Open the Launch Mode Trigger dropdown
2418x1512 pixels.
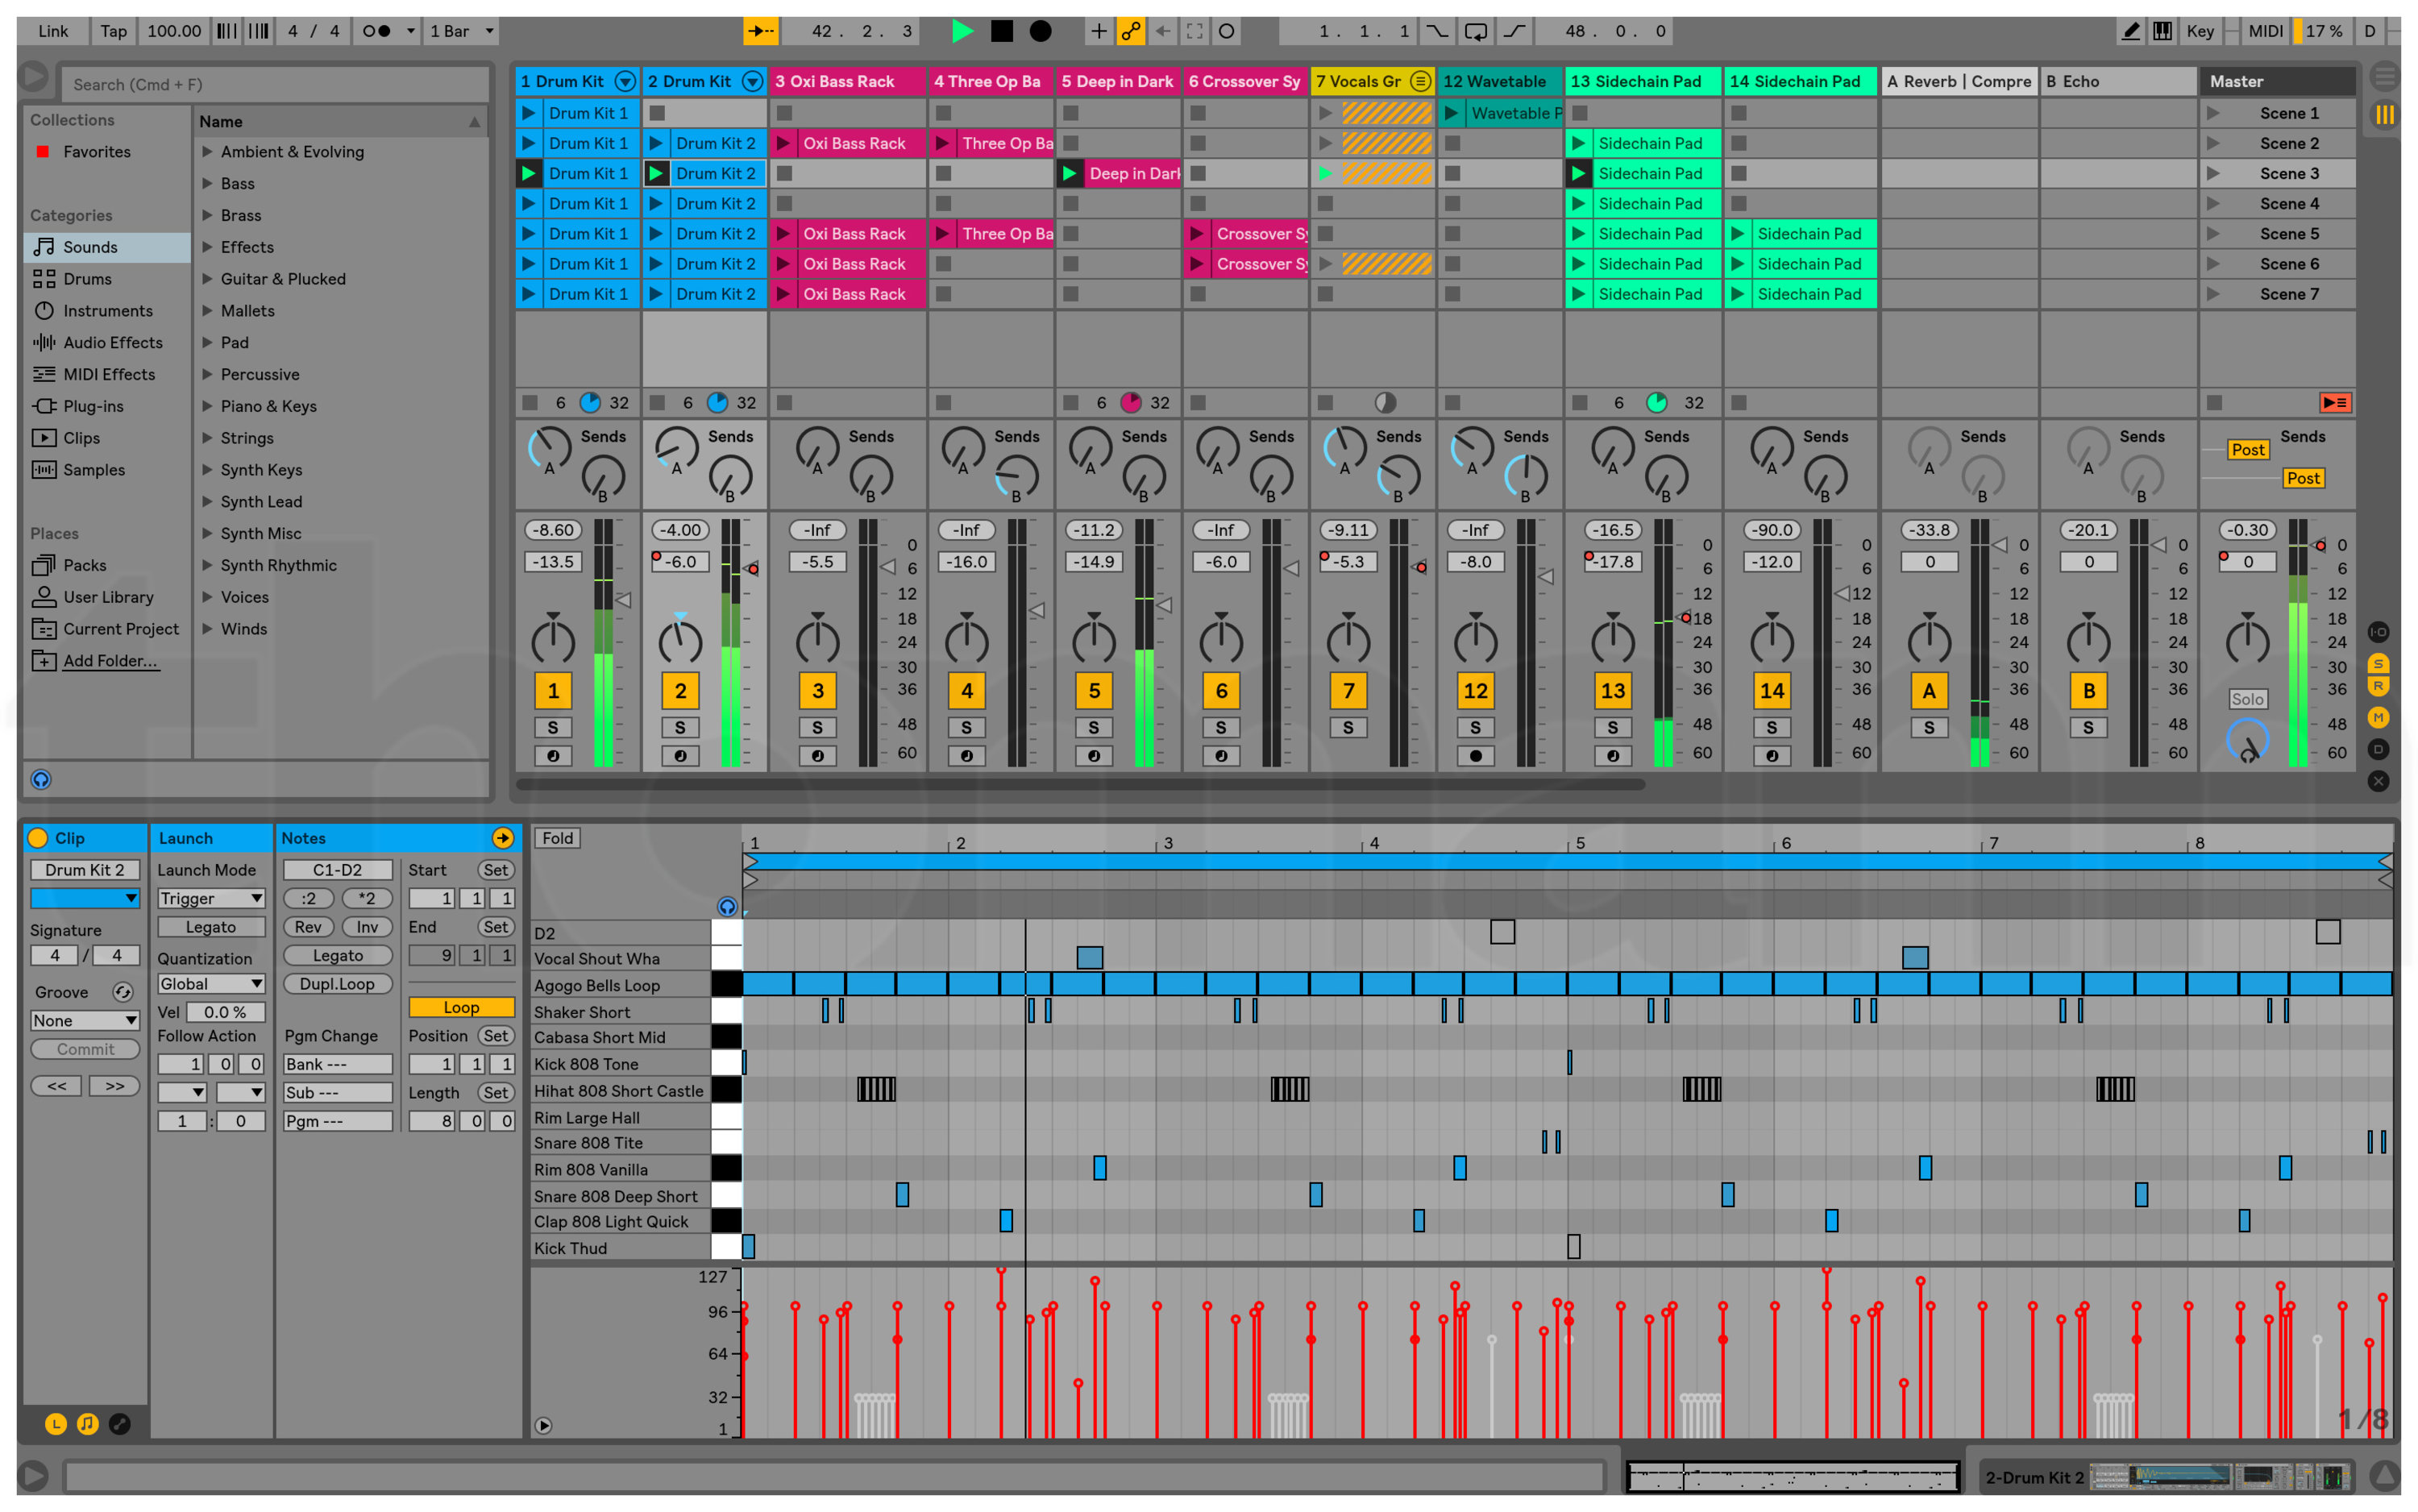tap(211, 898)
